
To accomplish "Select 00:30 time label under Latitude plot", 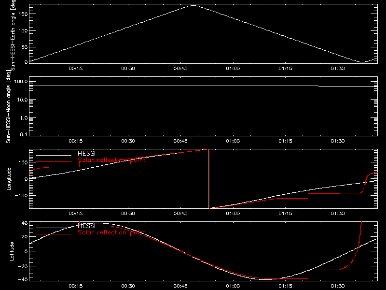I will [x=128, y=286].
